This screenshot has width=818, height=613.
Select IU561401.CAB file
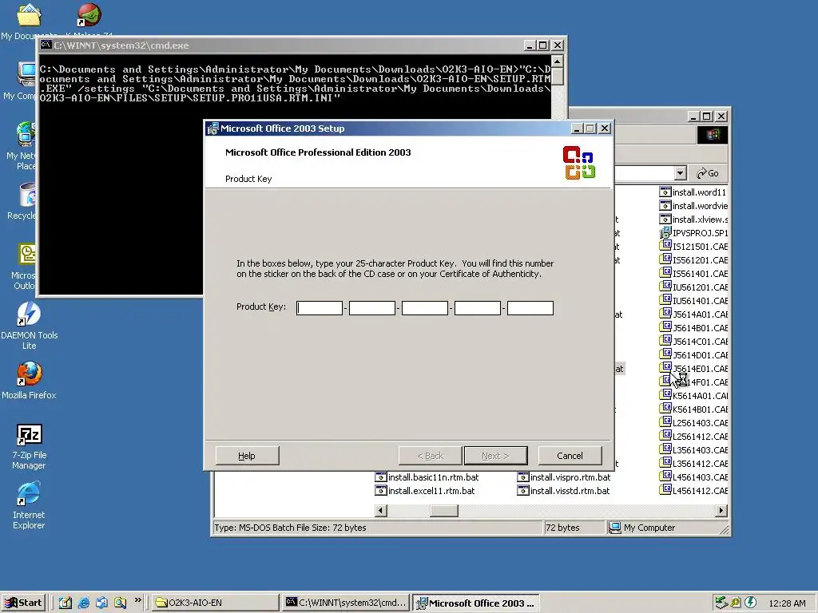point(693,301)
